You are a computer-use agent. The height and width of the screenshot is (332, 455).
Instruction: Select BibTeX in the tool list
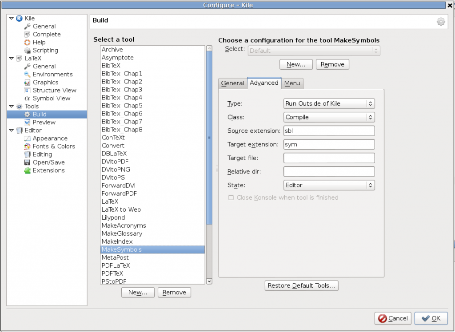click(153, 66)
